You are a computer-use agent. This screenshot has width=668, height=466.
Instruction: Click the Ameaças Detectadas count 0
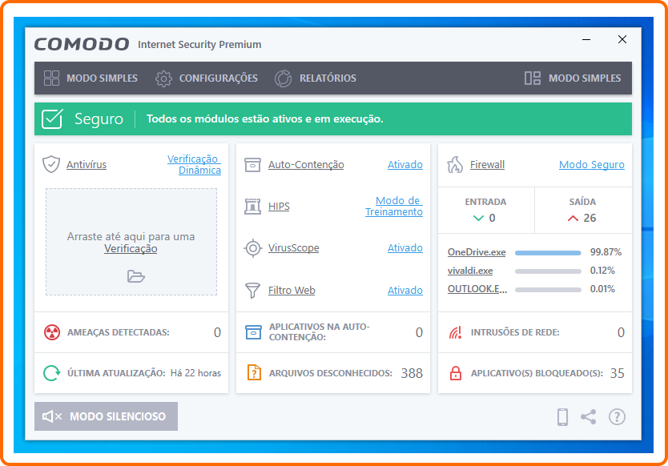[217, 332]
